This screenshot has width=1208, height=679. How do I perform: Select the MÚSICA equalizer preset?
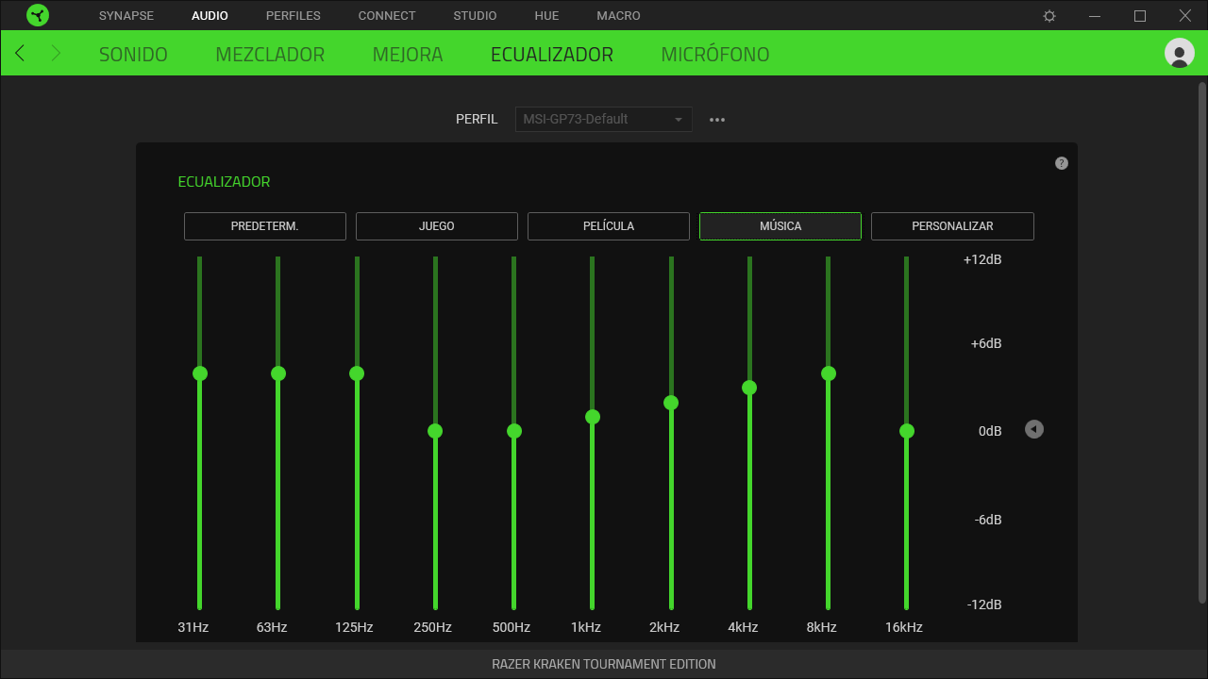point(780,226)
